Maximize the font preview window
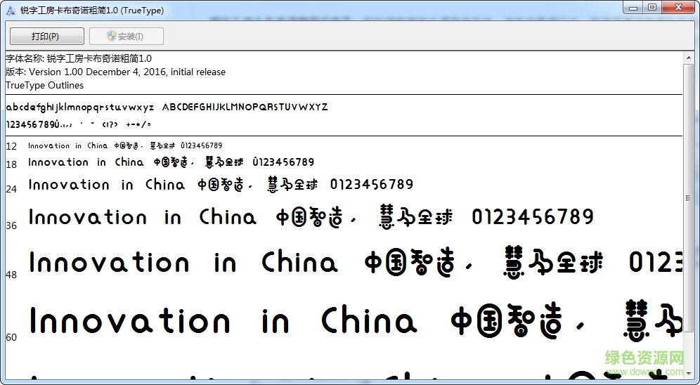Viewport: 700px width, 385px height. (652, 8)
